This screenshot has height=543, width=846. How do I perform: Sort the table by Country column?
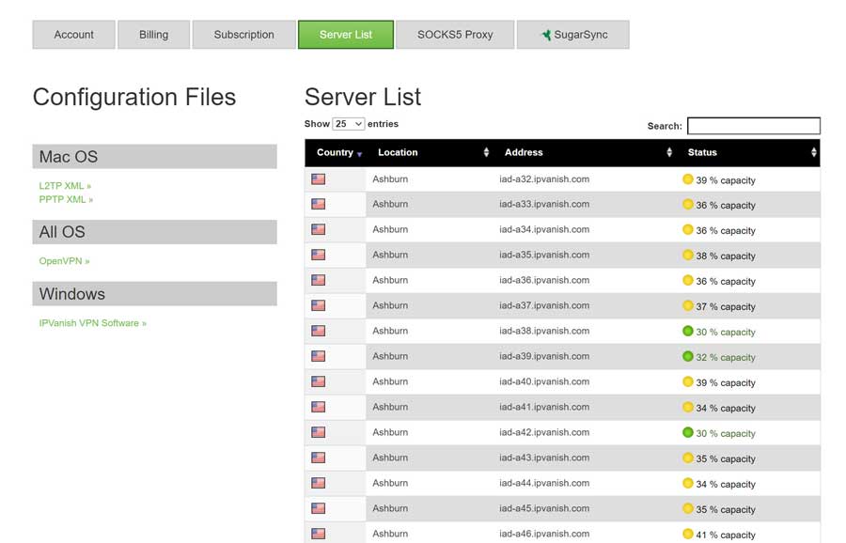tap(338, 152)
